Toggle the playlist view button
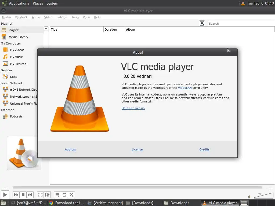The width and height of the screenshot is (275, 206). point(57,195)
